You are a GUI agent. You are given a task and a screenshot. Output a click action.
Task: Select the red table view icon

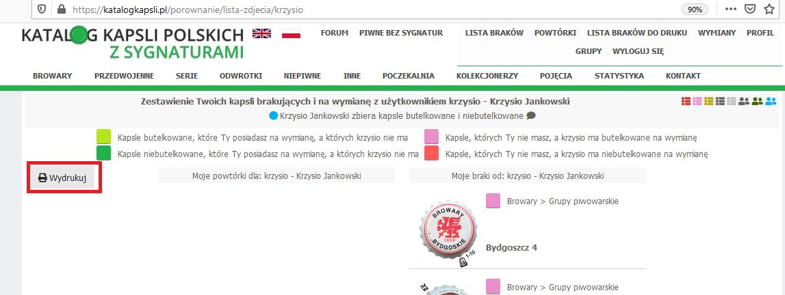point(686,102)
